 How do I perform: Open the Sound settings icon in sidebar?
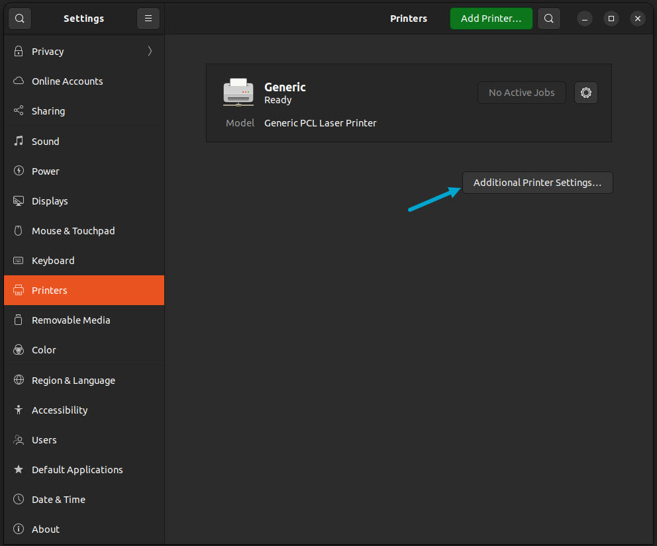click(x=18, y=141)
